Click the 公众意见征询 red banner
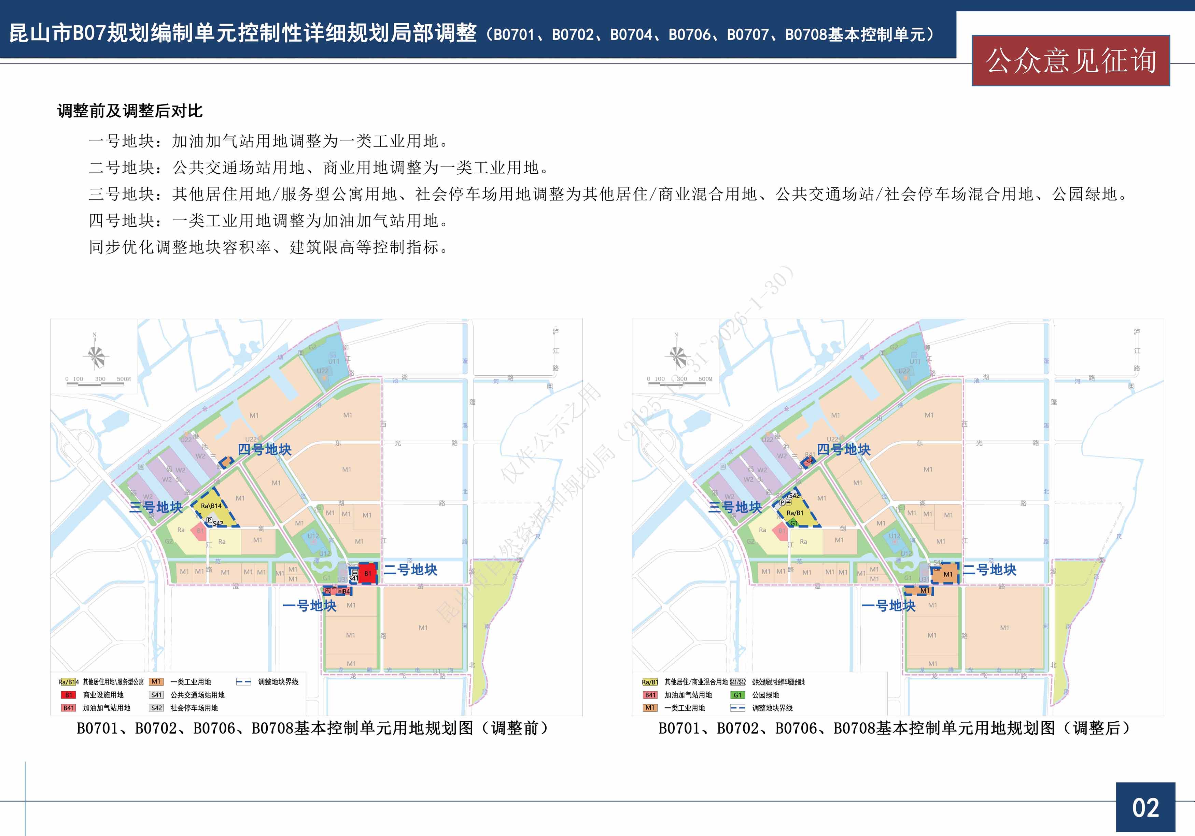Viewport: 1195px width, 836px height. click(1071, 61)
